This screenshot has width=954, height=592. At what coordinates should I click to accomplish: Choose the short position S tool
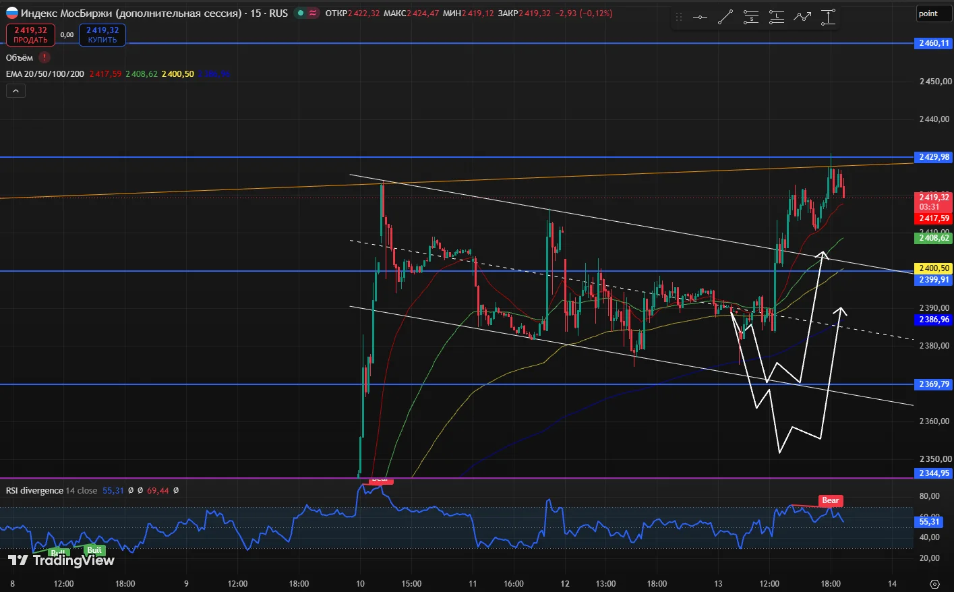751,18
